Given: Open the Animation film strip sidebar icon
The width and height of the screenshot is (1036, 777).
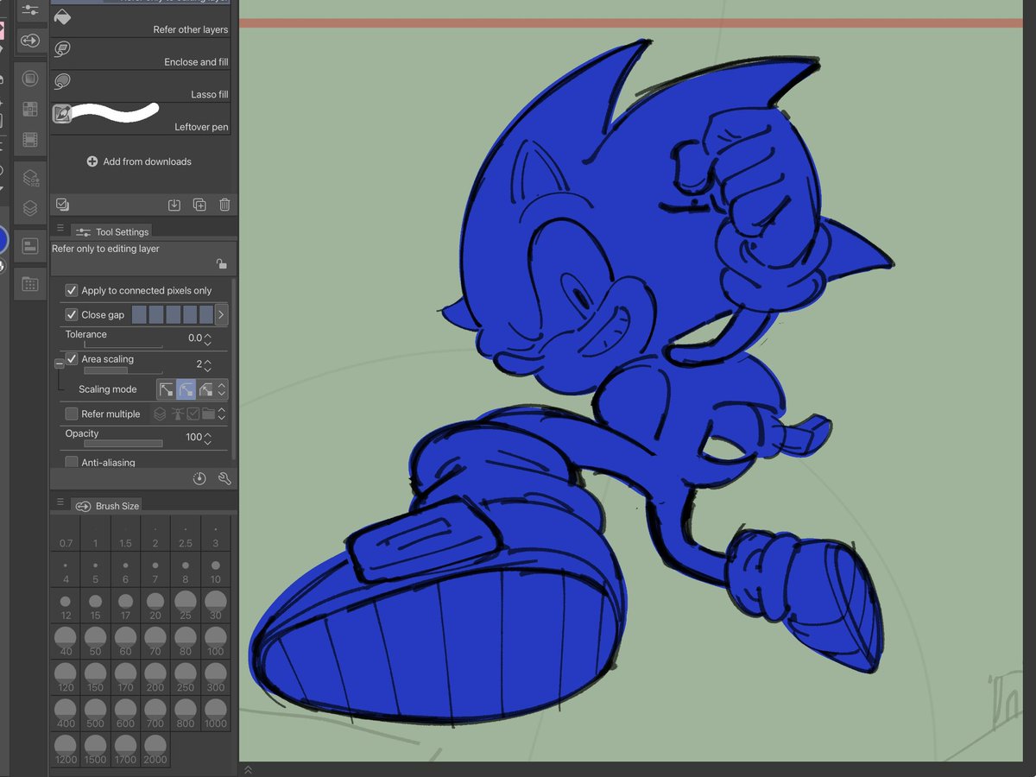Looking at the screenshot, I should 30,139.
